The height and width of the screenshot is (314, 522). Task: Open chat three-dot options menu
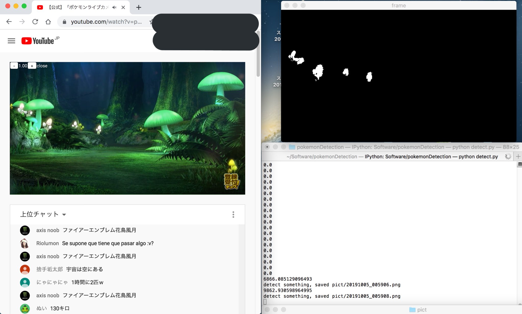[233, 215]
